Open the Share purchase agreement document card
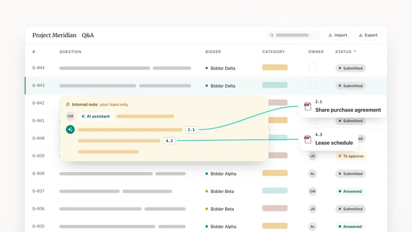 coord(342,106)
